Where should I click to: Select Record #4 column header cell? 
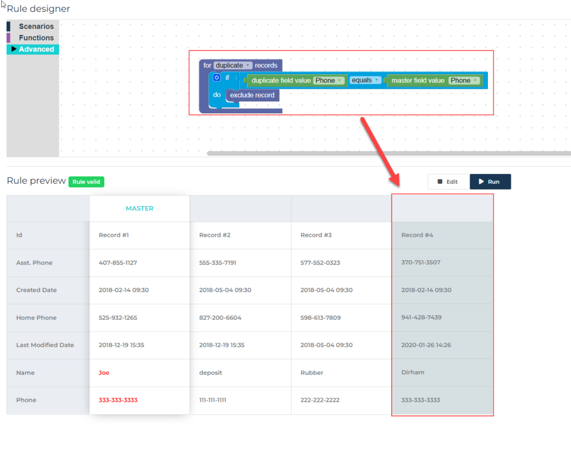[x=442, y=208]
